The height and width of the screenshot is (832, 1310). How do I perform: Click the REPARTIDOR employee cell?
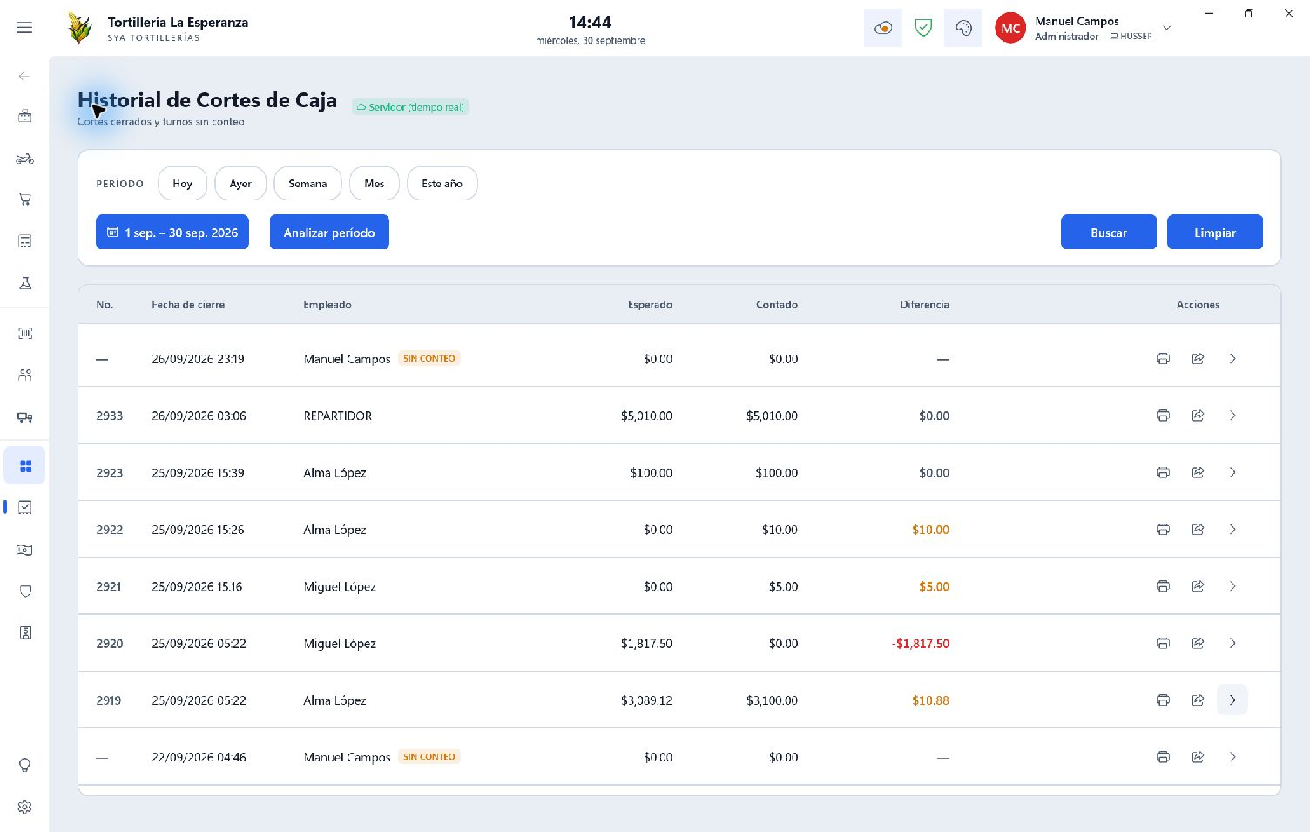click(x=338, y=416)
